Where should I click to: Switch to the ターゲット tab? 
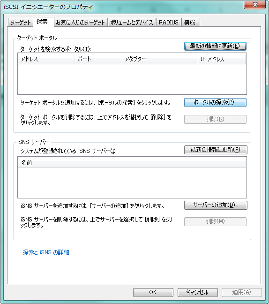20,23
